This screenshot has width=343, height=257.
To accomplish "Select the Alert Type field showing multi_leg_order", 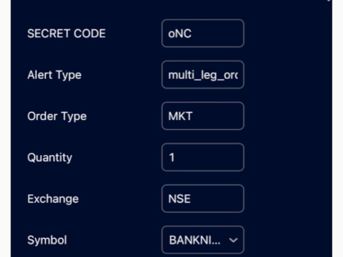I will (202, 75).
